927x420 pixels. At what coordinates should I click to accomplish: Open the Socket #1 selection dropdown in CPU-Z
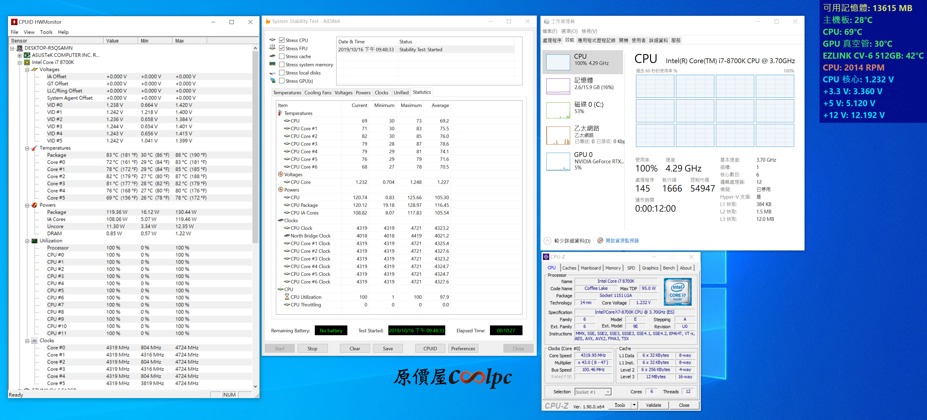[x=608, y=392]
